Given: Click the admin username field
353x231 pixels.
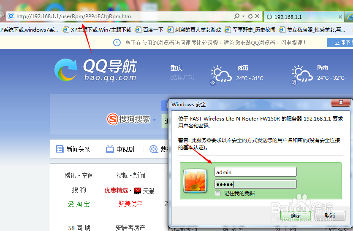Looking at the screenshot, I should 255,172.
